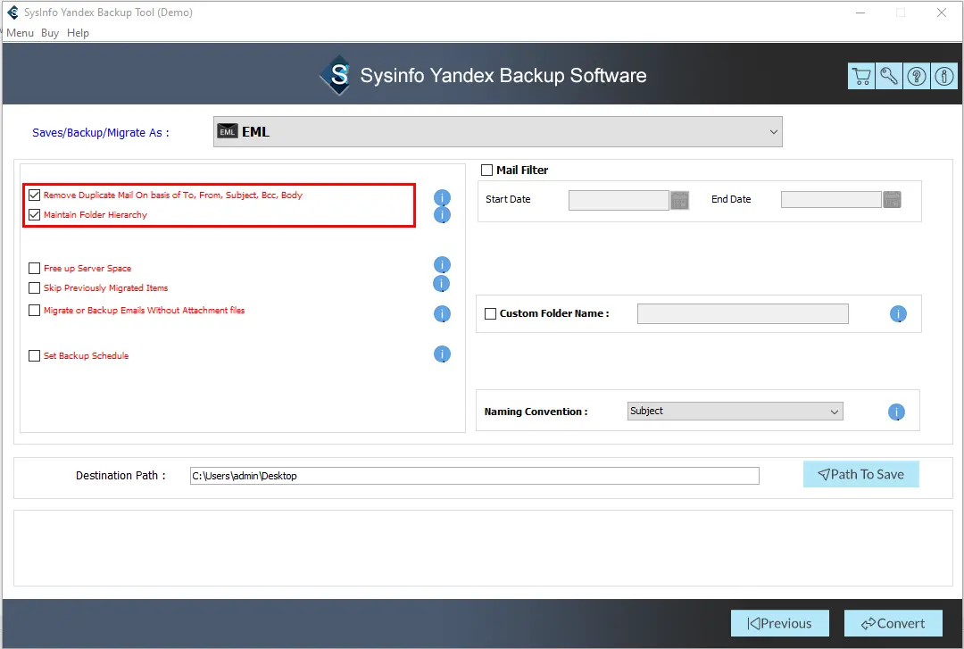The height and width of the screenshot is (649, 964).
Task: Open the Start Date calendar picker
Action: coord(680,200)
